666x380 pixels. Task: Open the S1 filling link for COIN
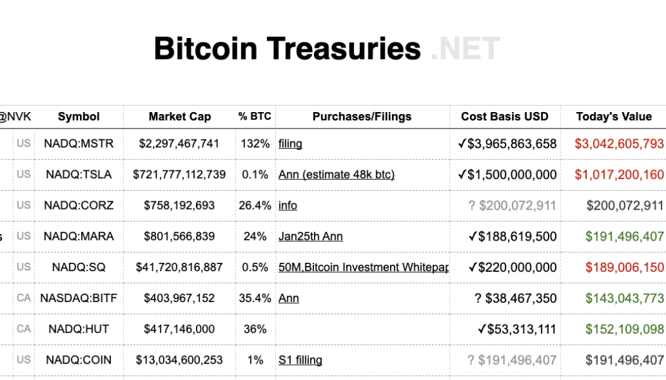tap(300, 360)
